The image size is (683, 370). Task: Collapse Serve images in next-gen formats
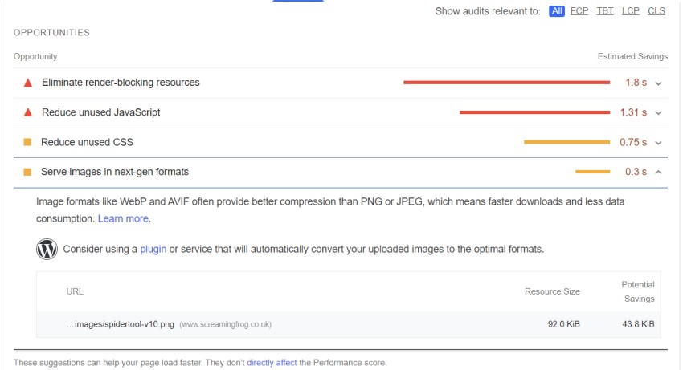pyautogui.click(x=658, y=172)
